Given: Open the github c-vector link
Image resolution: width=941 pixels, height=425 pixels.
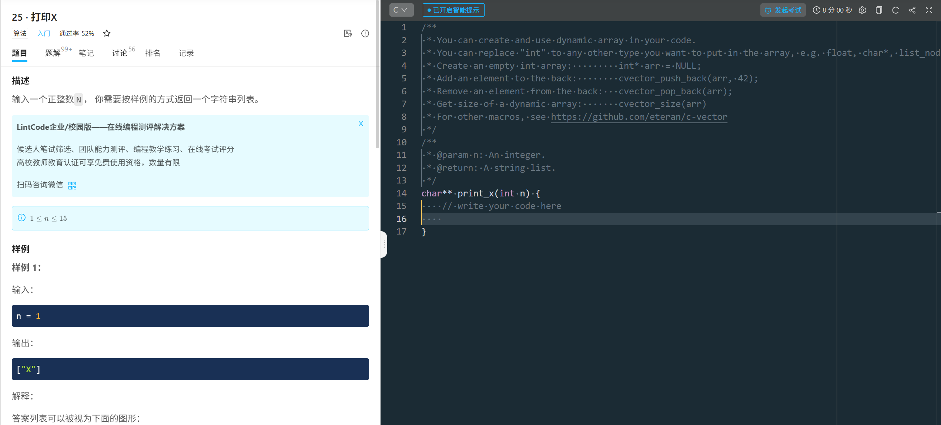Looking at the screenshot, I should pos(639,117).
